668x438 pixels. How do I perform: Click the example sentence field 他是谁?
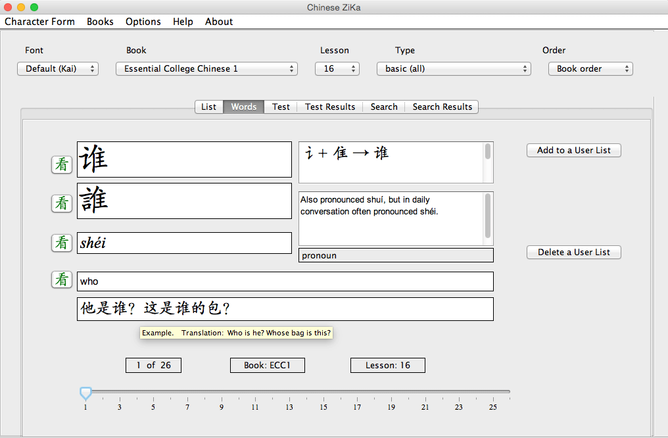point(285,308)
